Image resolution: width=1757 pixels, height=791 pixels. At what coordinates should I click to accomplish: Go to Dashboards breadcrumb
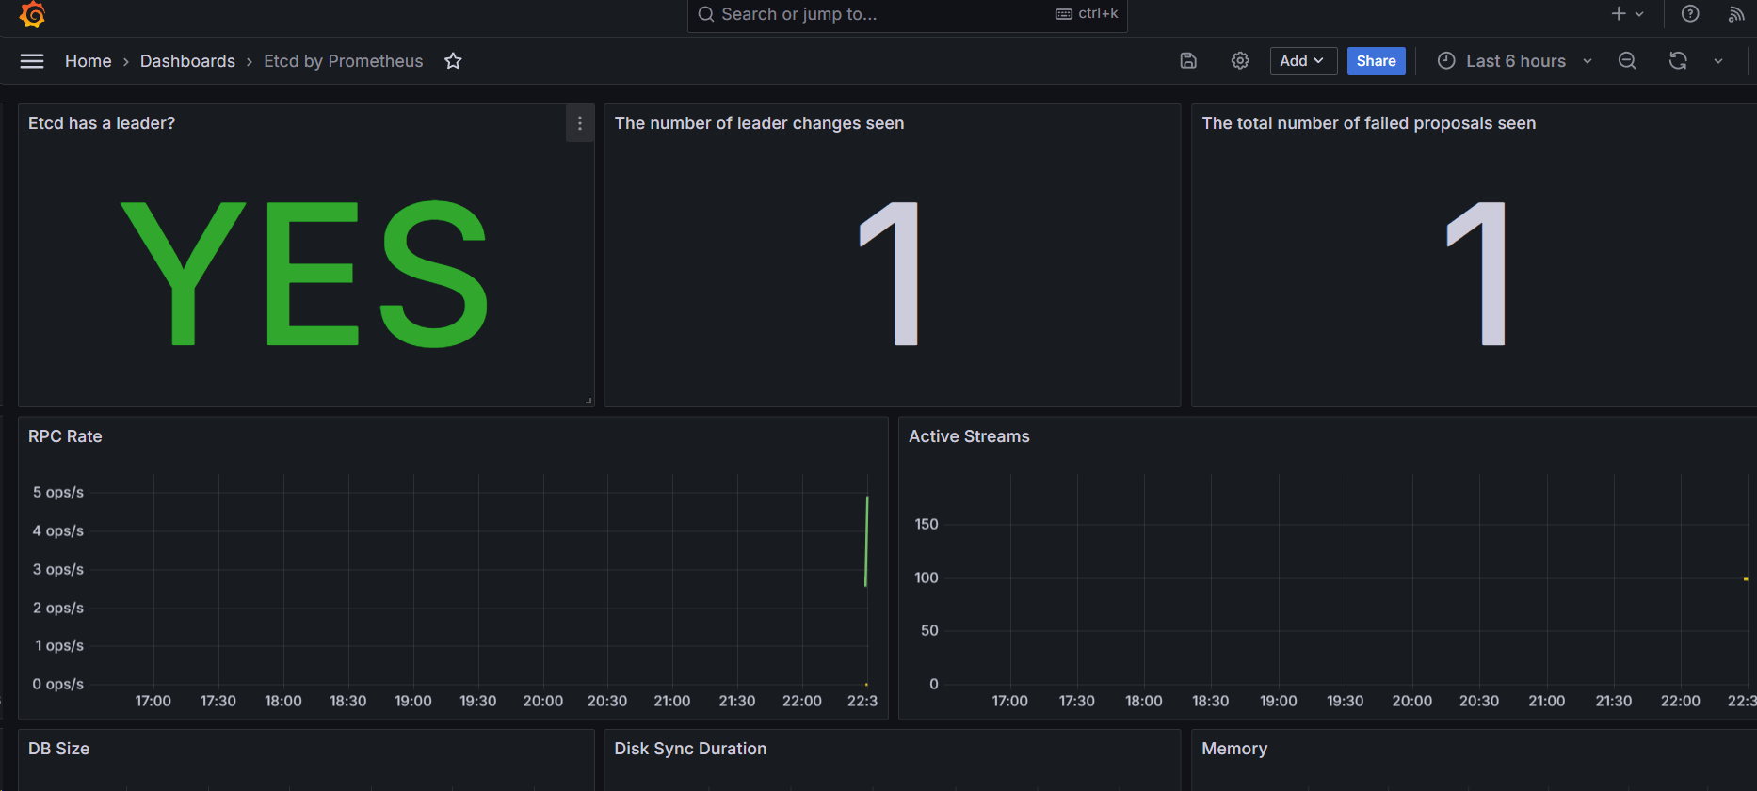coord(187,61)
